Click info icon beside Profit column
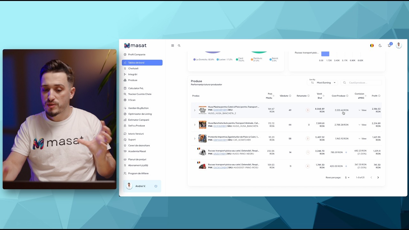This screenshot has width=409, height=230. pos(379,96)
